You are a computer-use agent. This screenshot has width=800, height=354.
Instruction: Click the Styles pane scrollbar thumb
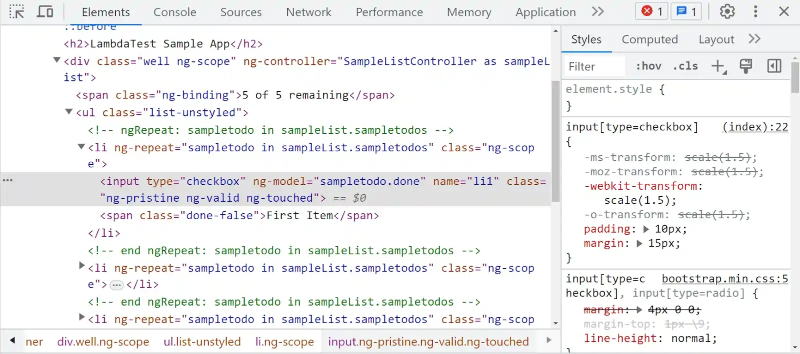coord(794,77)
